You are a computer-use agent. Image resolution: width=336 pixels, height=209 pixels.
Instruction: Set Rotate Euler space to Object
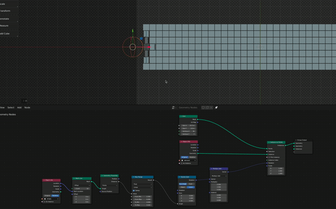[x=183, y=187]
